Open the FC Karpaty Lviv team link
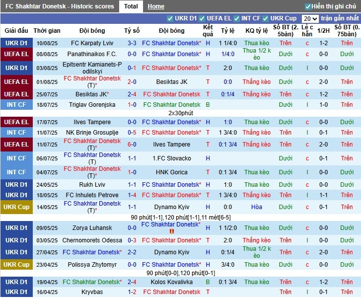This screenshot has width=361, height=298. pyautogui.click(x=92, y=43)
